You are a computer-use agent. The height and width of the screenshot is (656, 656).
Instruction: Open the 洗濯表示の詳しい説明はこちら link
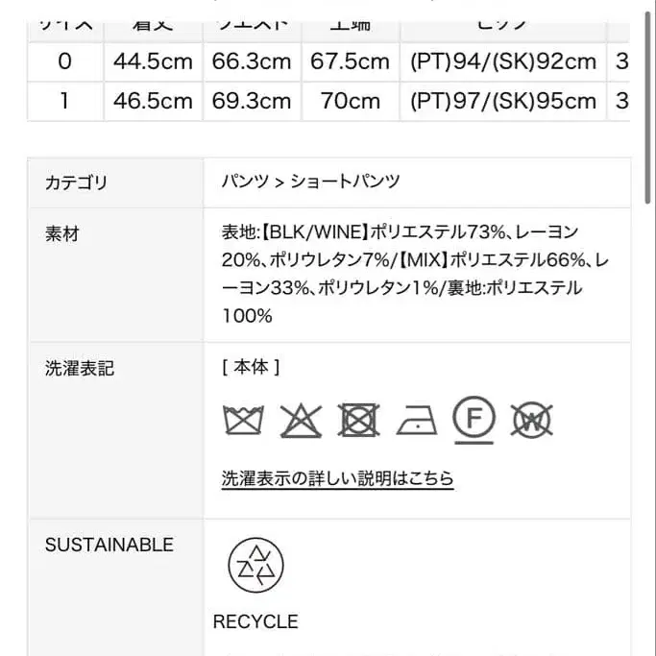click(x=337, y=477)
